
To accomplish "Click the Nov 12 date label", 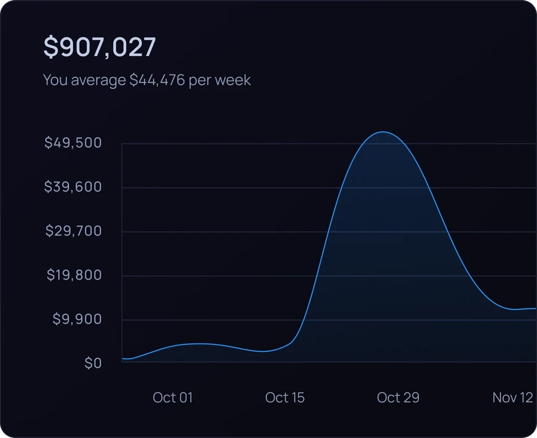I will point(513,398).
